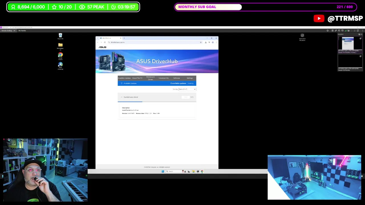The image size is (365, 205).
Task: Open Chrome from the taskbar
Action: coord(202,171)
